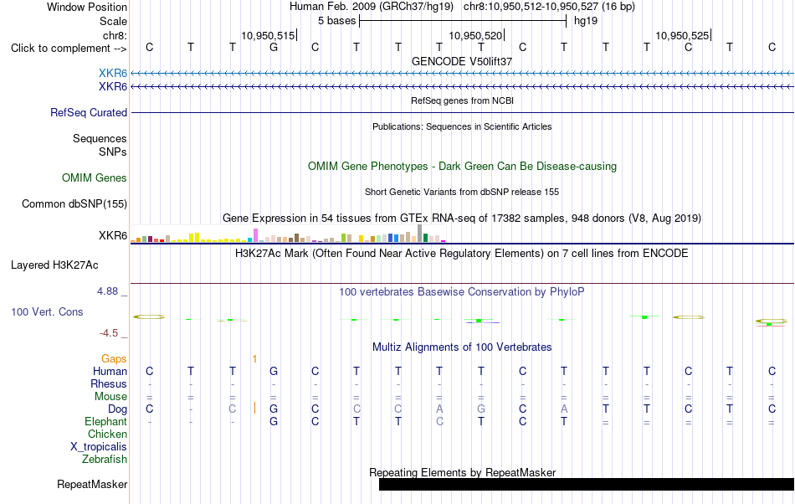Select the Sequences track label
Image resolution: width=795 pixels, height=504 pixels.
tap(100, 138)
